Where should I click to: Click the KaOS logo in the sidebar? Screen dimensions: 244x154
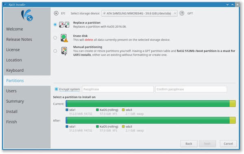pos(27,15)
